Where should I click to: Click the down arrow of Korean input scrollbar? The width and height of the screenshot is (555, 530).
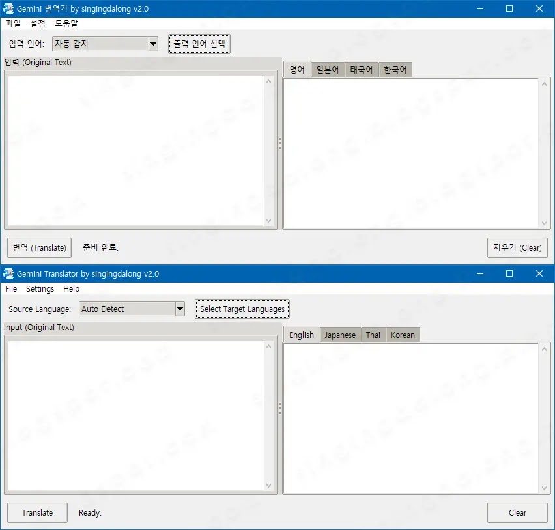point(268,221)
